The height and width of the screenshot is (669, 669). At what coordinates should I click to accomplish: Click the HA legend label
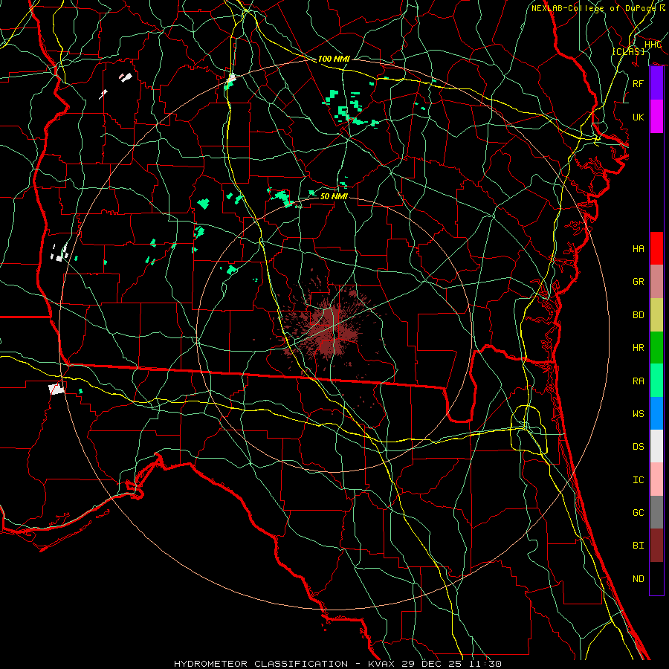pos(639,248)
